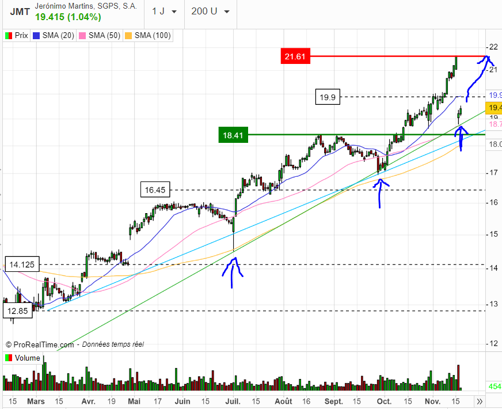Toggle the SMA (20) indicator legend
Screen dimensions: 502x409
coord(54,36)
